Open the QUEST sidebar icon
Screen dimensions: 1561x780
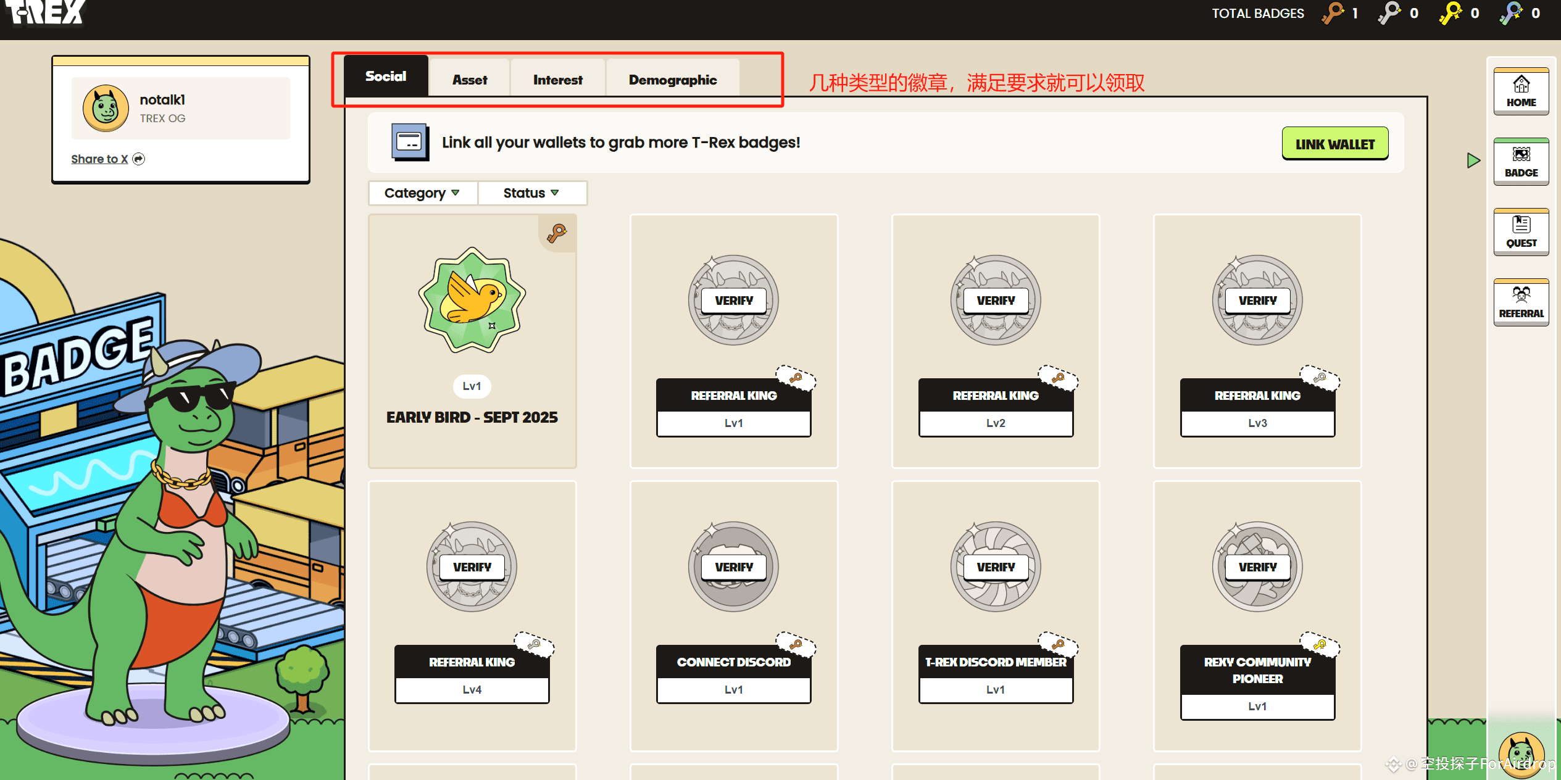1521,232
